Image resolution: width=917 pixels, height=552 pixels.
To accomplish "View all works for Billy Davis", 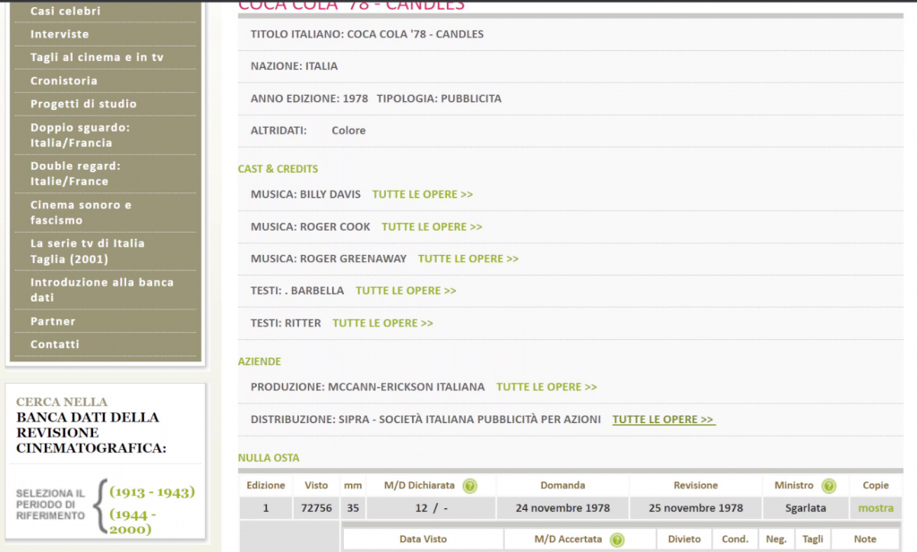I will 423,194.
